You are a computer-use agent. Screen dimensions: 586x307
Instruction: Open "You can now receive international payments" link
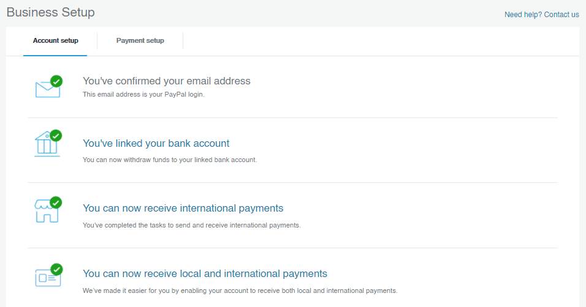[183, 208]
